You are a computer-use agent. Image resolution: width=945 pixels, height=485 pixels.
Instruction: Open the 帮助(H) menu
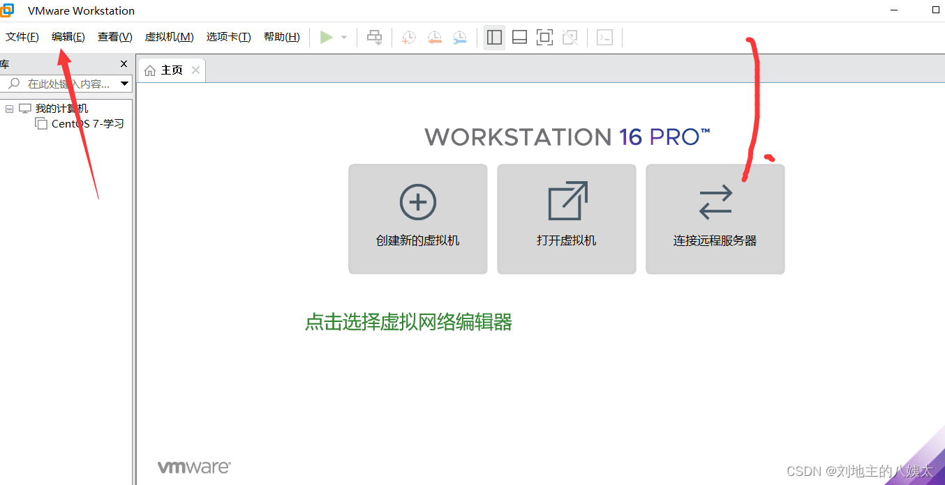[282, 37]
